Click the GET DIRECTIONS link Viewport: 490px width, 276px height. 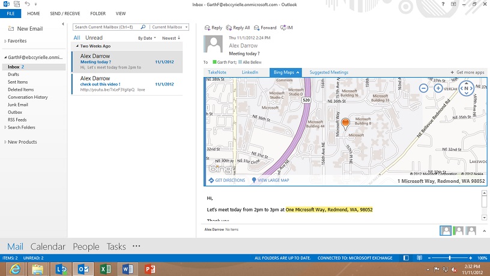227,180
